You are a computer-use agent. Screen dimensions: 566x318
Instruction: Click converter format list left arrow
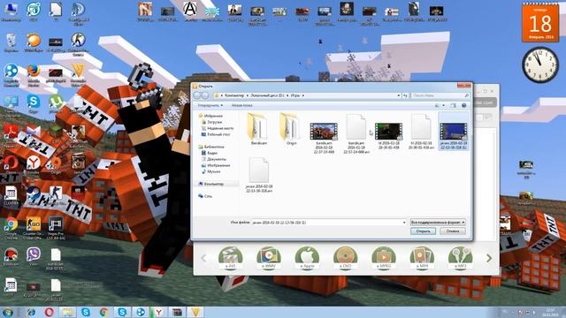[203, 258]
